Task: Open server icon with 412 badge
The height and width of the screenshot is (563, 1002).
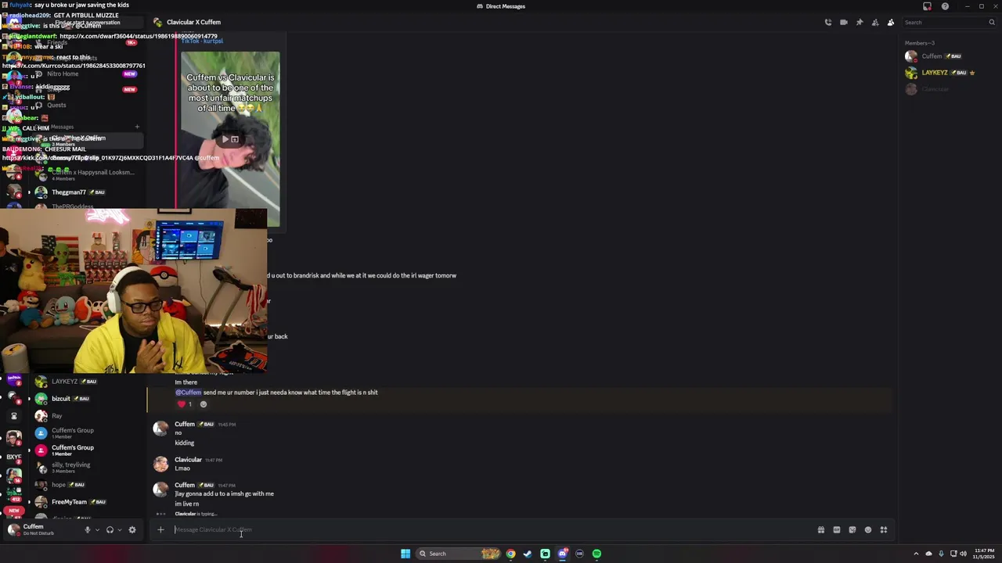Action: [x=13, y=494]
